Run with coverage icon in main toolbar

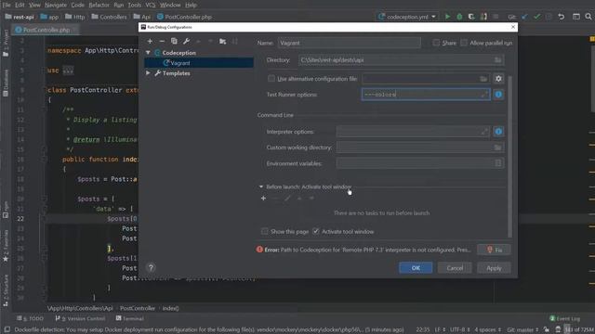point(471,17)
